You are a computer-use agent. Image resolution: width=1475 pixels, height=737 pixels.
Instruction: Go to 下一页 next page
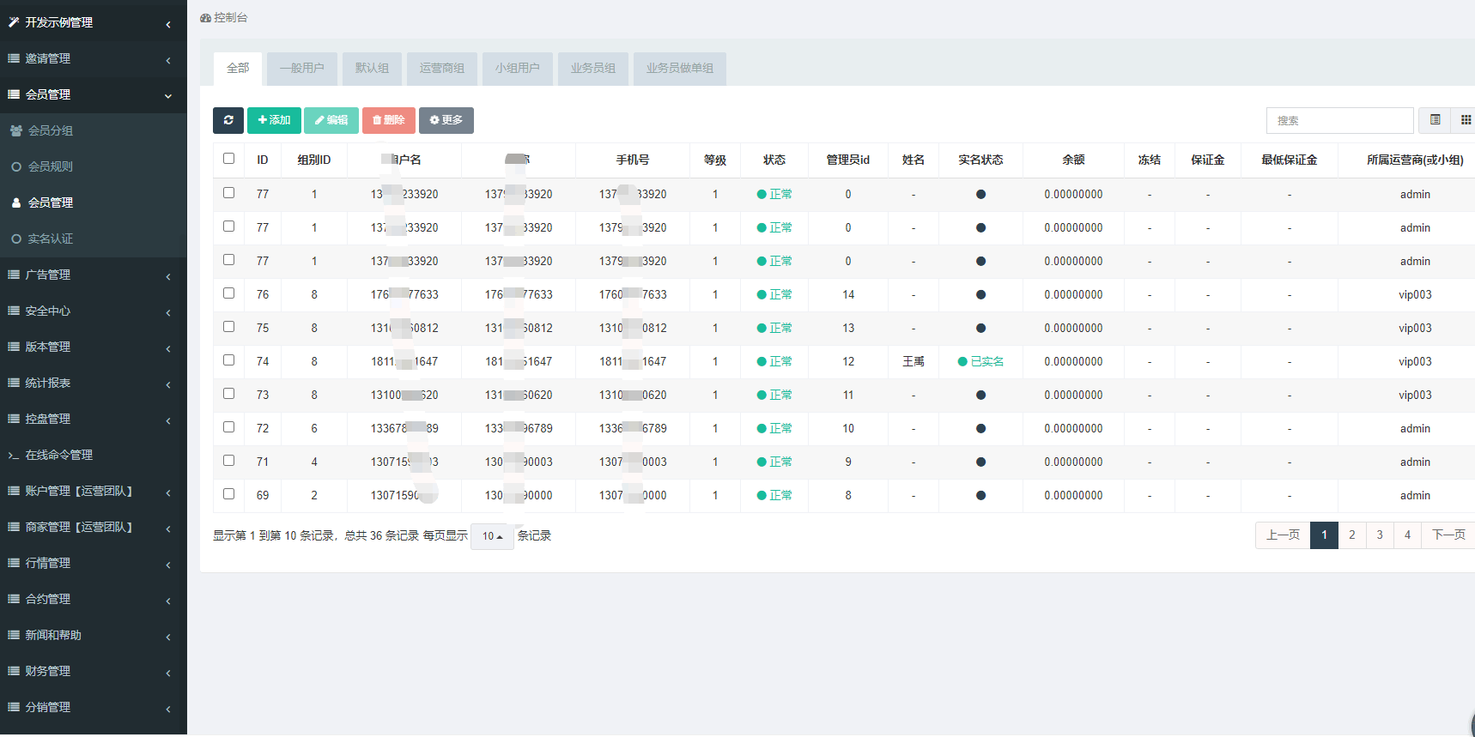(x=1448, y=535)
